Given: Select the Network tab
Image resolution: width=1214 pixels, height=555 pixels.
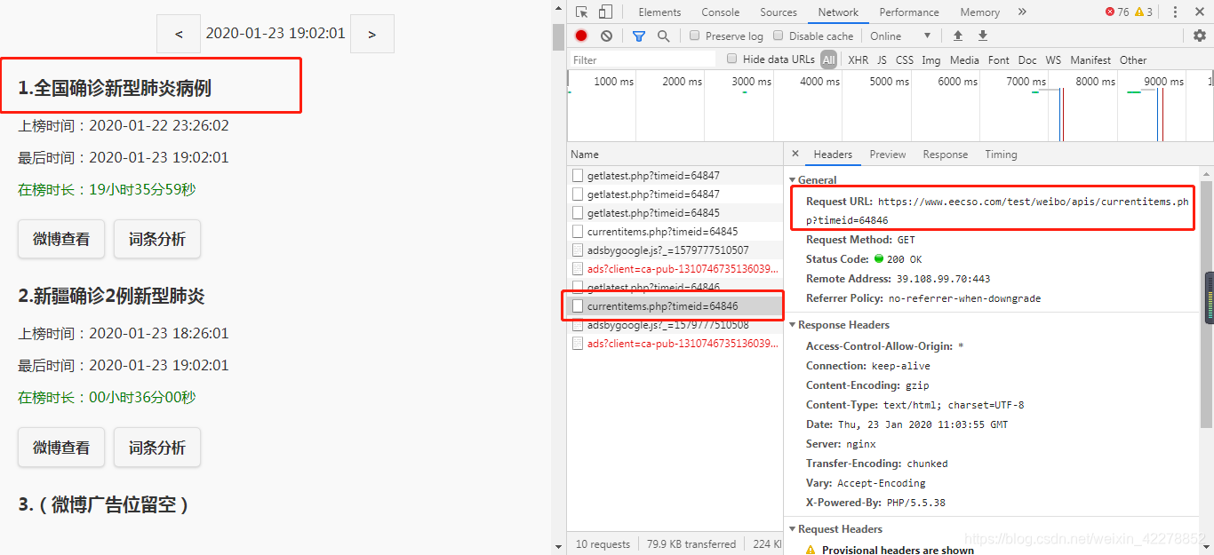Looking at the screenshot, I should click(x=838, y=12).
